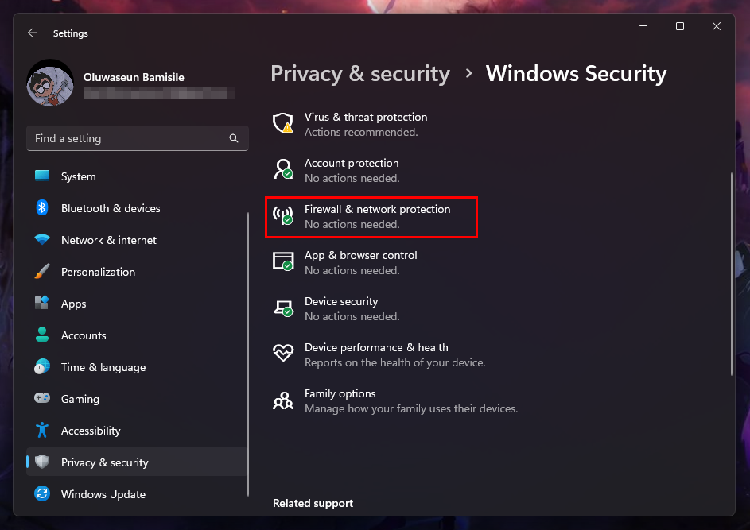
Task: Select Personalization in the sidebar
Action: [138, 272]
